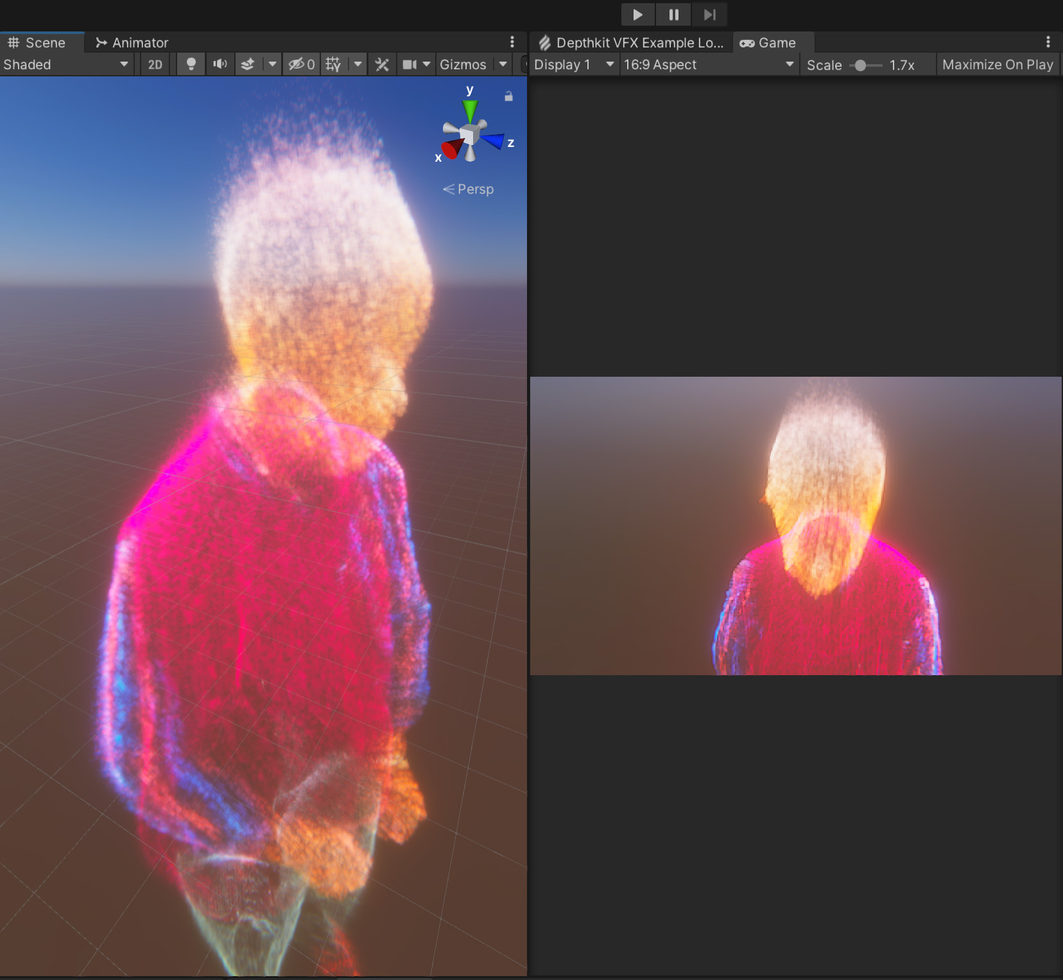The image size is (1063, 980).
Task: Toggle 2D view mode in Scene toolbar
Action: pyautogui.click(x=154, y=64)
